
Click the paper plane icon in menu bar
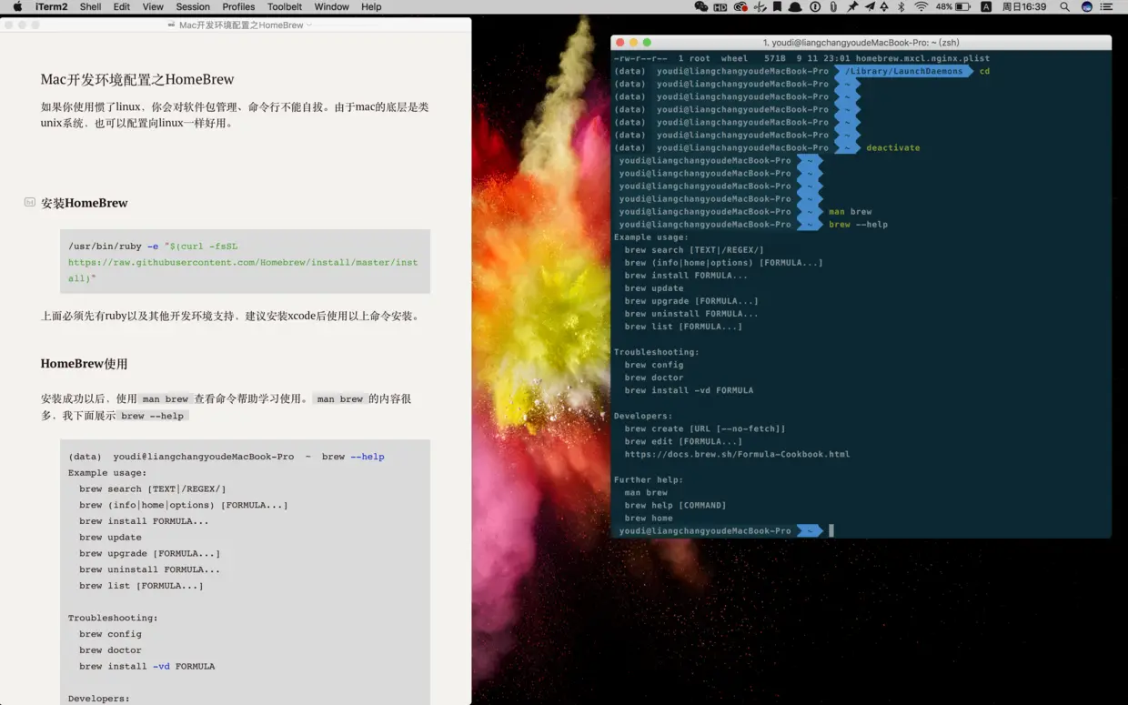870,6
